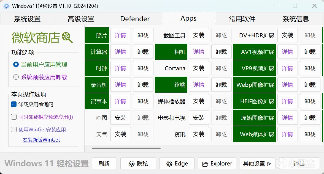Uninstall the 照片 app

click(x=143, y=35)
